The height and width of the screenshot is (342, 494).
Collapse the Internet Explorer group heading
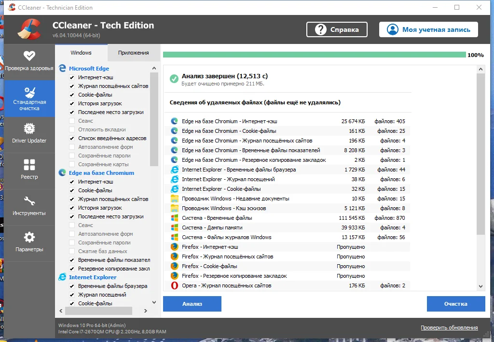93,277
